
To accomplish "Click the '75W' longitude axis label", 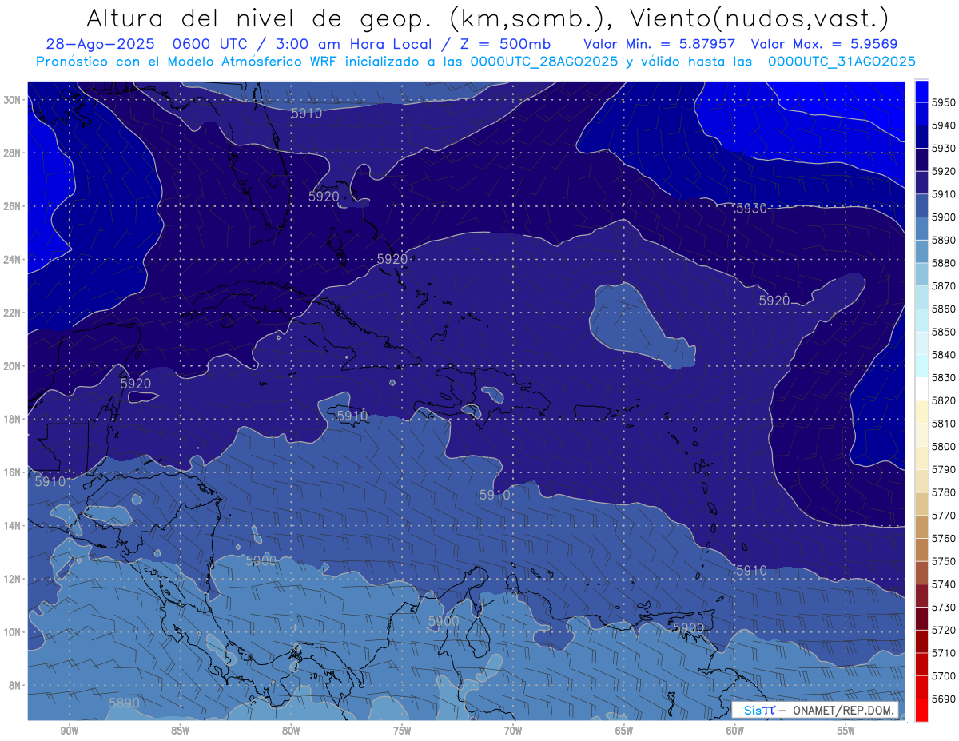I will click(402, 729).
